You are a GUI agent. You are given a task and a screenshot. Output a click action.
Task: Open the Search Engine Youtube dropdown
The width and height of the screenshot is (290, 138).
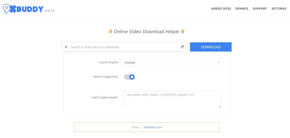point(172,62)
